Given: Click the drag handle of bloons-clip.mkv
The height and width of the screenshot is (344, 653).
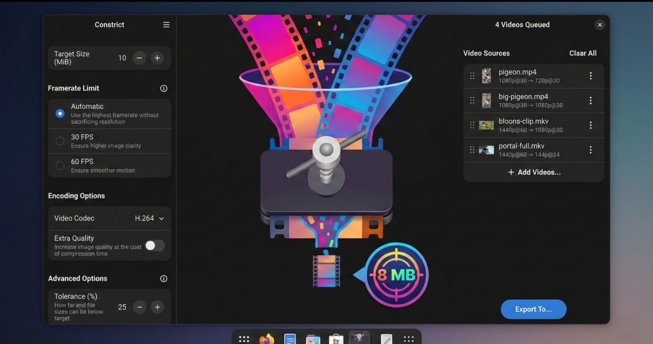Looking at the screenshot, I should pos(472,125).
